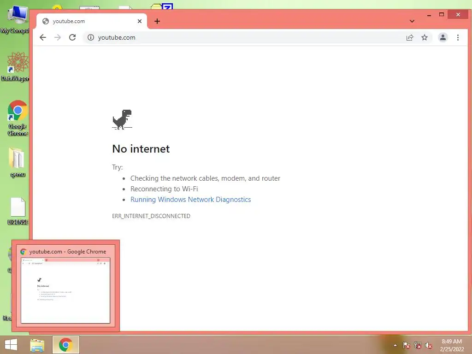Select Checking the network cables suggestion text

[205, 178]
